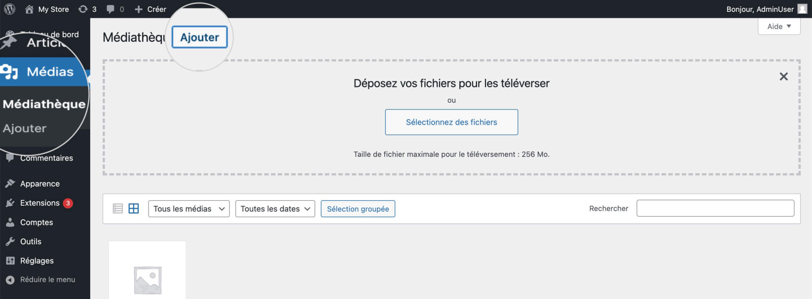This screenshot has width=812, height=299.
Task: Open Bonjour, AdminUser account menu
Action: click(767, 9)
